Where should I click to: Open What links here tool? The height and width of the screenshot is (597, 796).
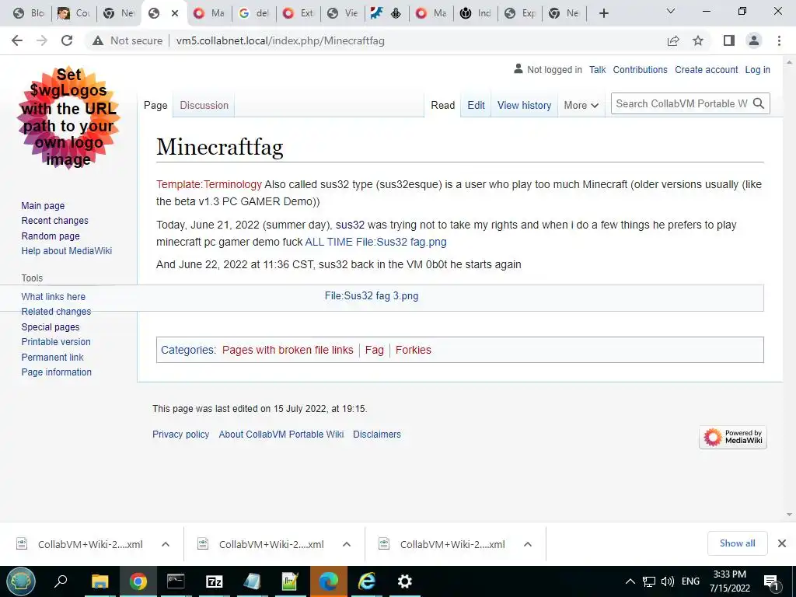(54, 296)
